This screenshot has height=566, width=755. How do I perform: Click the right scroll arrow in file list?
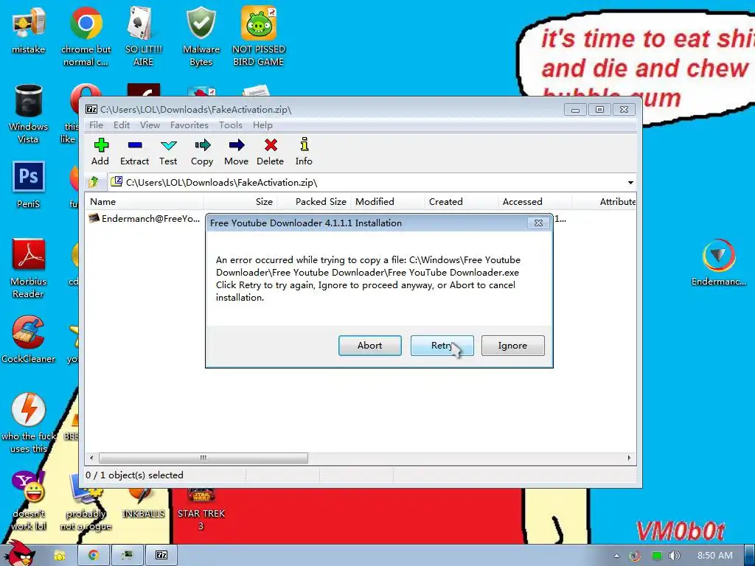pos(629,458)
